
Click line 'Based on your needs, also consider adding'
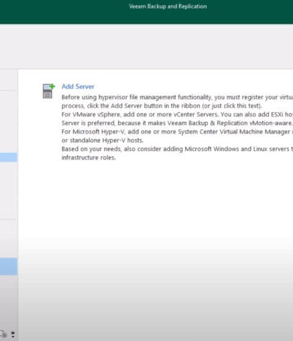coord(177,149)
